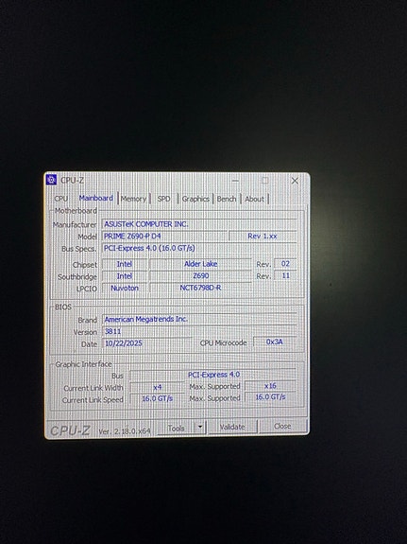407x544 pixels.
Task: Expand the Tools dropdown arrow
Action: [x=200, y=428]
